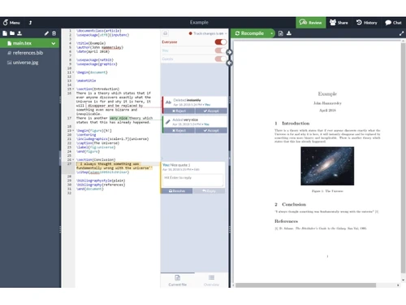Click the PDF horizontal scrollbar

[x=305, y=285]
